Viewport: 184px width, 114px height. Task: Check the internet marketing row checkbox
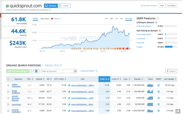(8, 111)
